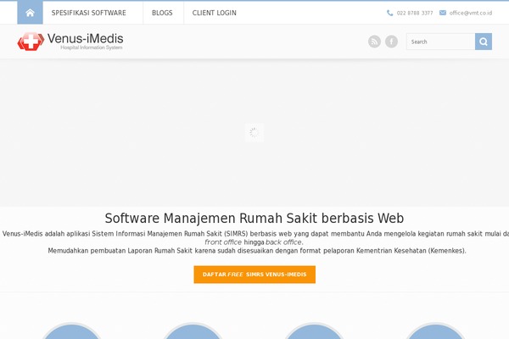Viewport: 509px width, 339px height.
Task: Click text mentioning Kementrian Kesehatan (Kemenkes)
Action: pyautogui.click(x=257, y=251)
